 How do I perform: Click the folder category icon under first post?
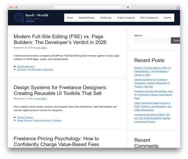click(15, 67)
